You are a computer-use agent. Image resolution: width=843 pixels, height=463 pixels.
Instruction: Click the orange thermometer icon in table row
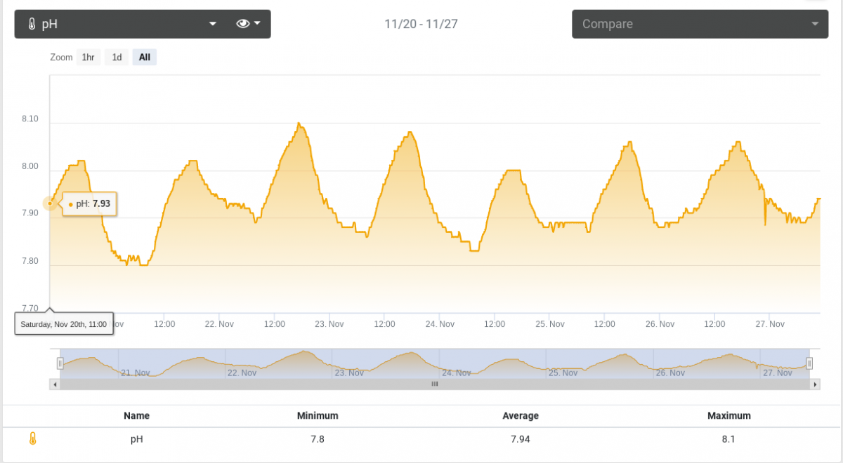pyautogui.click(x=32, y=439)
